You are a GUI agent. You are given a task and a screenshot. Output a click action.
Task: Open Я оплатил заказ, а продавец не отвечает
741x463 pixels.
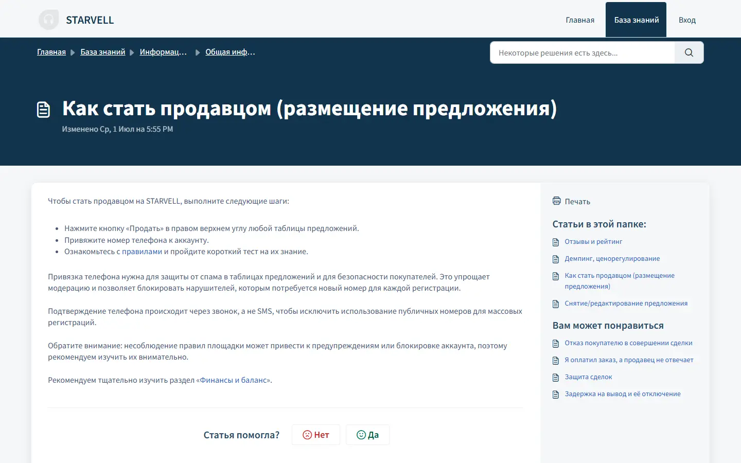(629, 360)
